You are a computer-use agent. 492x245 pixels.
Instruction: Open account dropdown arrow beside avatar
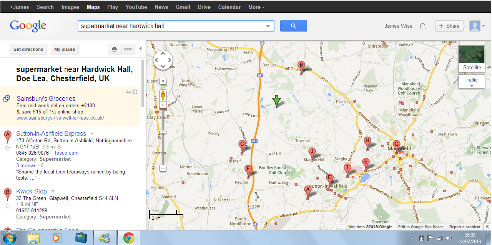click(484, 26)
